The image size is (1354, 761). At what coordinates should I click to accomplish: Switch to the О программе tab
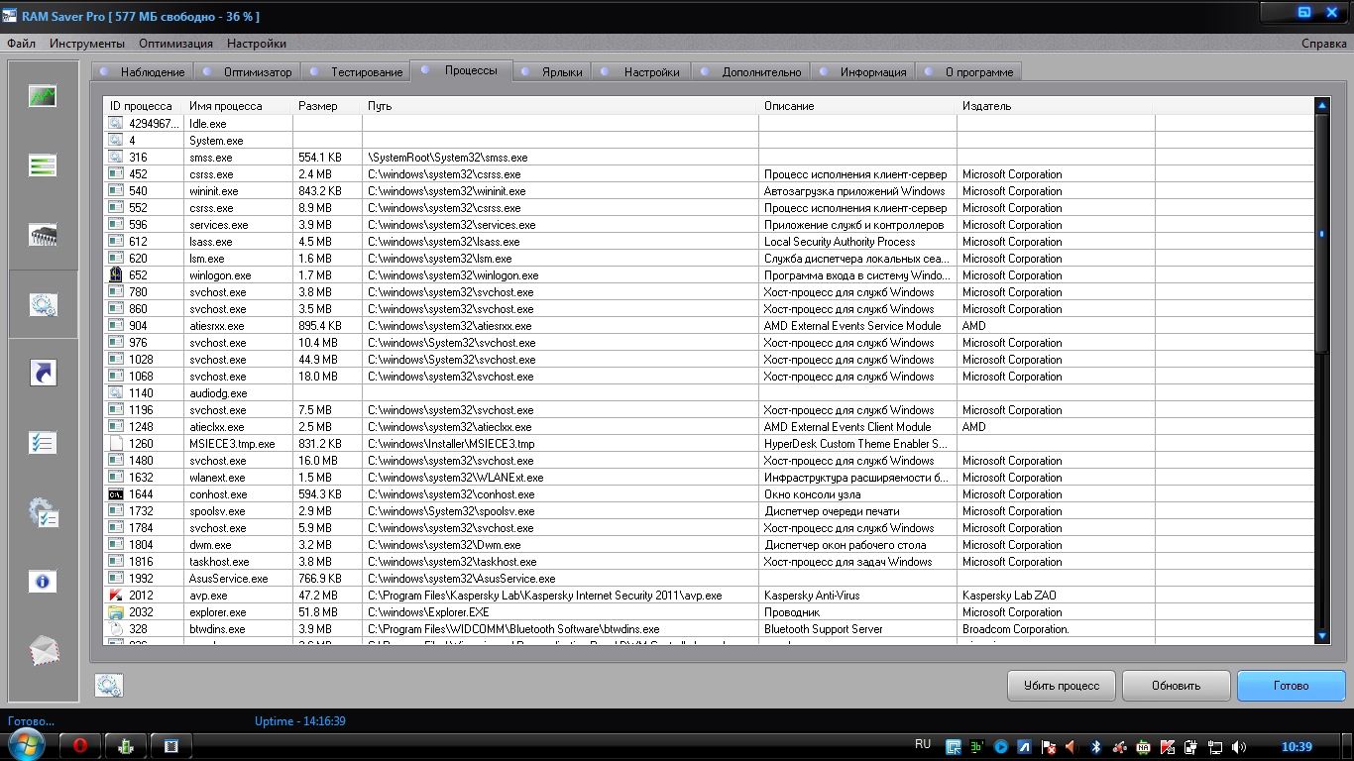tap(969, 72)
